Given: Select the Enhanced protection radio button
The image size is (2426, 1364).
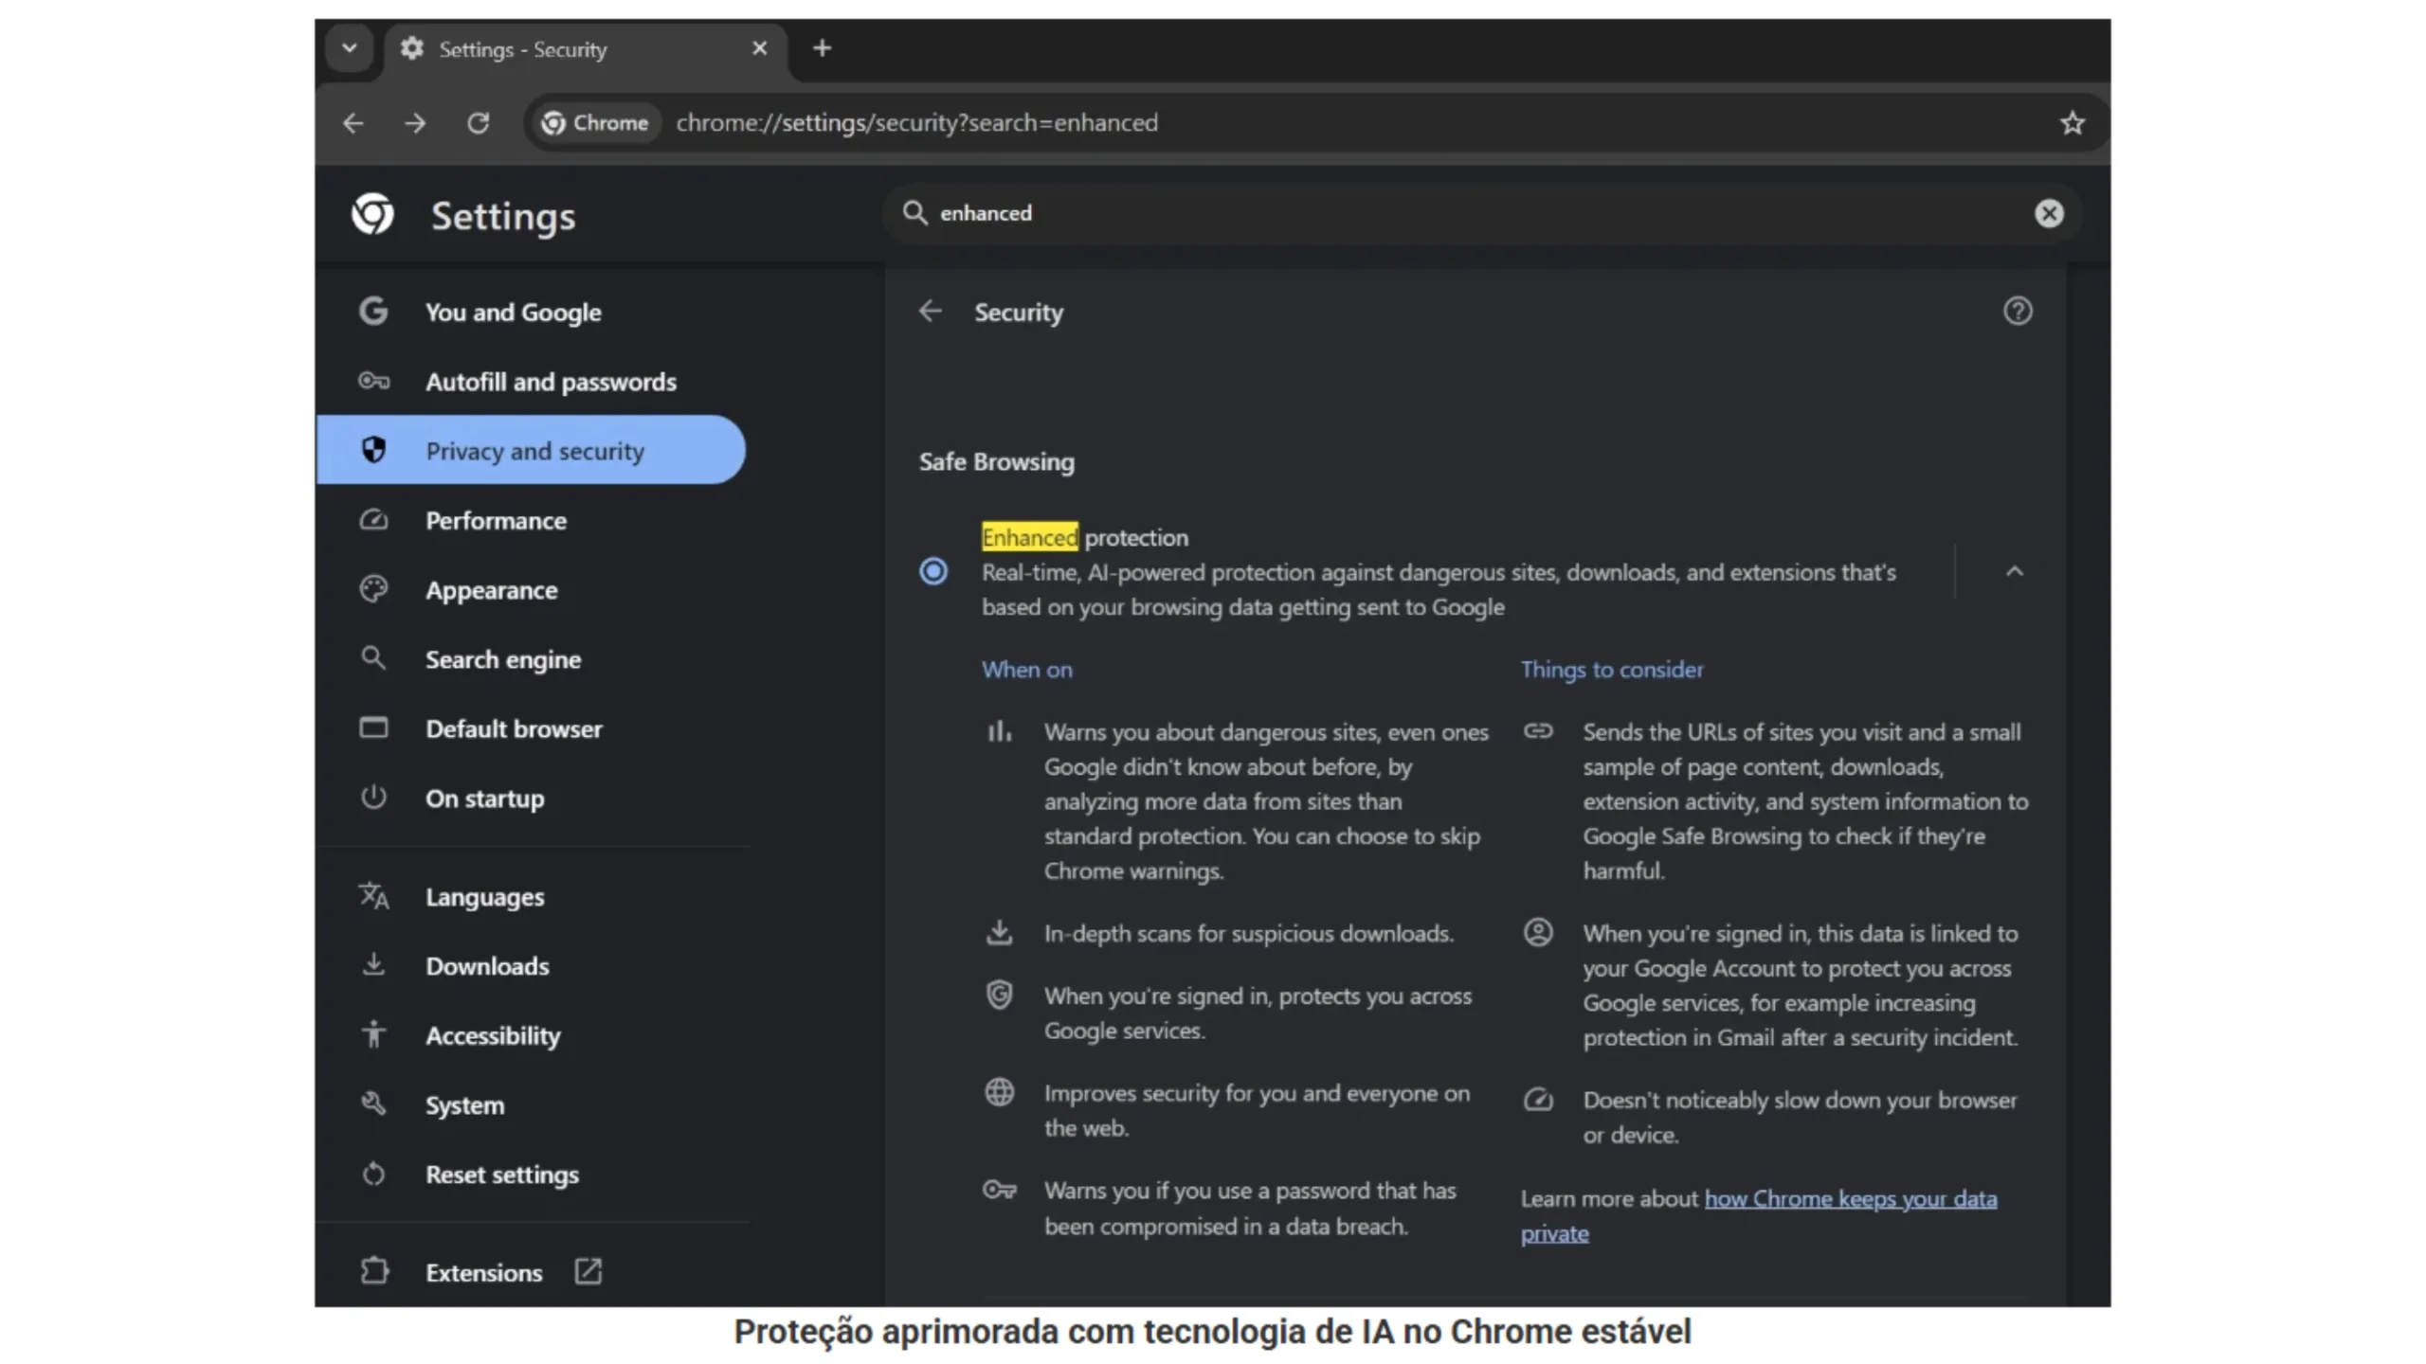Looking at the screenshot, I should point(932,571).
